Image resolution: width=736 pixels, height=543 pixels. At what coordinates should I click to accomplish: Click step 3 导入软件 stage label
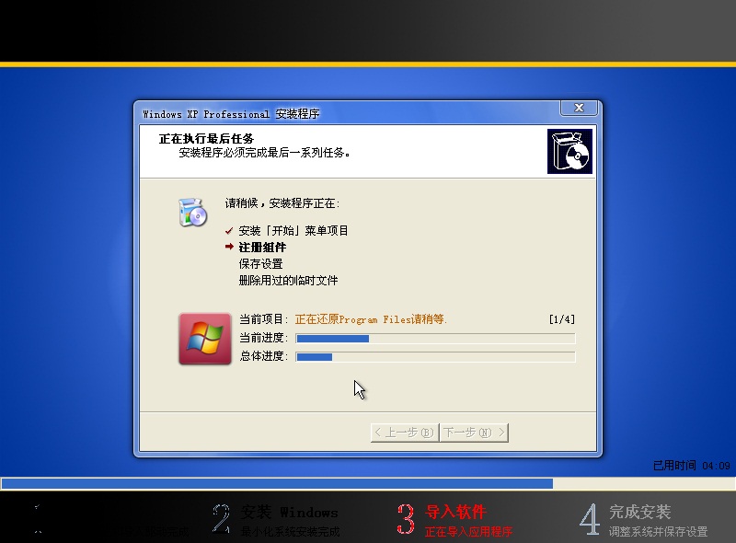pos(455,512)
